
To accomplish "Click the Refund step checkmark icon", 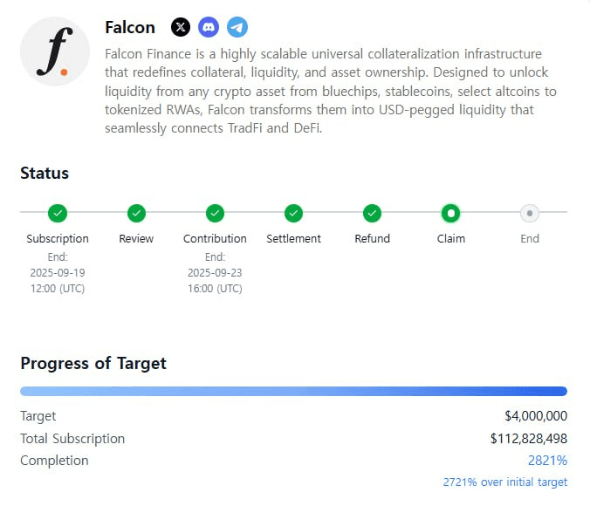I will pyautogui.click(x=372, y=214).
